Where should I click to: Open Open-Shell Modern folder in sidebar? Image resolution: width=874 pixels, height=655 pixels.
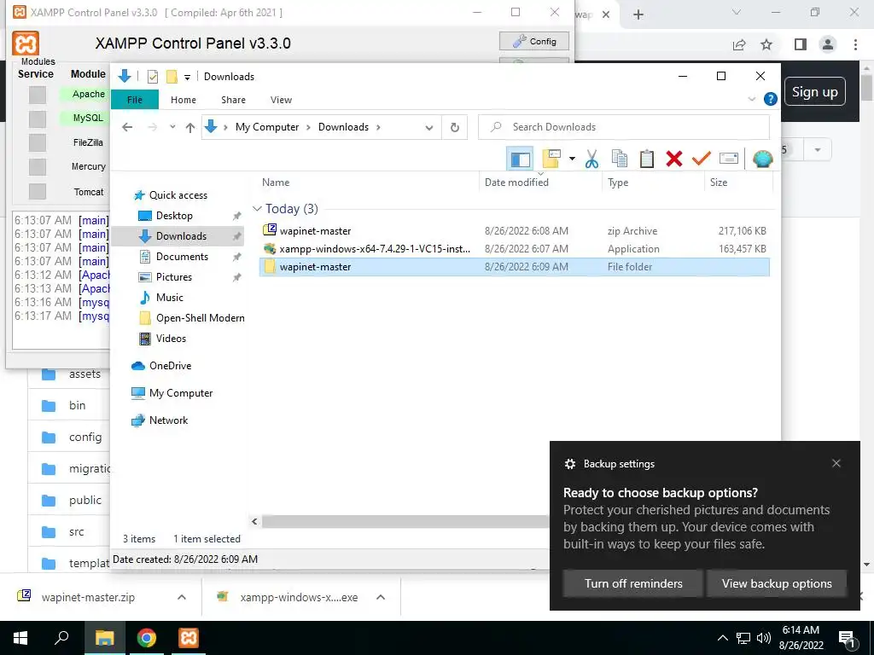coord(200,317)
